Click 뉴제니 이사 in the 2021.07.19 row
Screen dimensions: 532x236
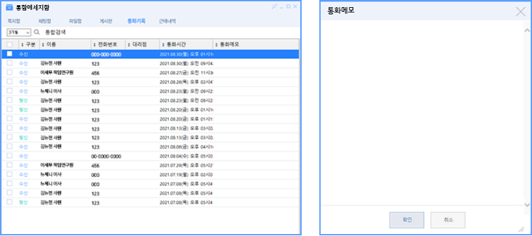(51, 175)
